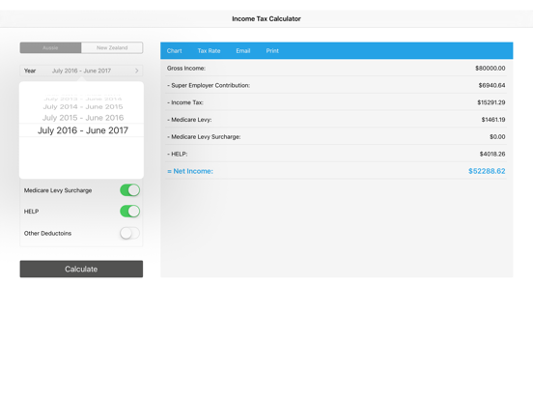The width and height of the screenshot is (533, 400).
Task: Click the Income Tax label
Action: (x=185, y=102)
